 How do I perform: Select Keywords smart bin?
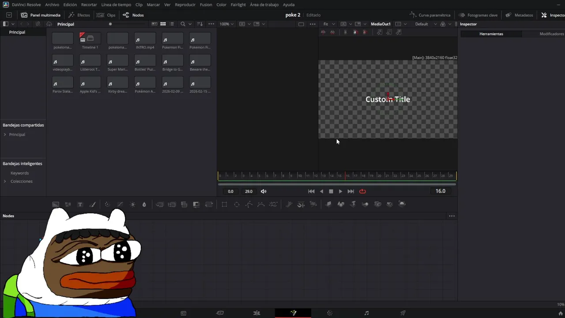pyautogui.click(x=19, y=173)
